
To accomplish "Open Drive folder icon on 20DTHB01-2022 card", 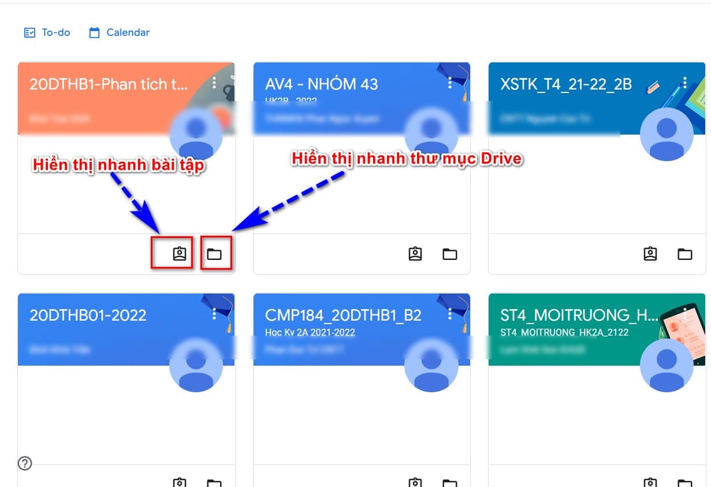I will (x=214, y=482).
